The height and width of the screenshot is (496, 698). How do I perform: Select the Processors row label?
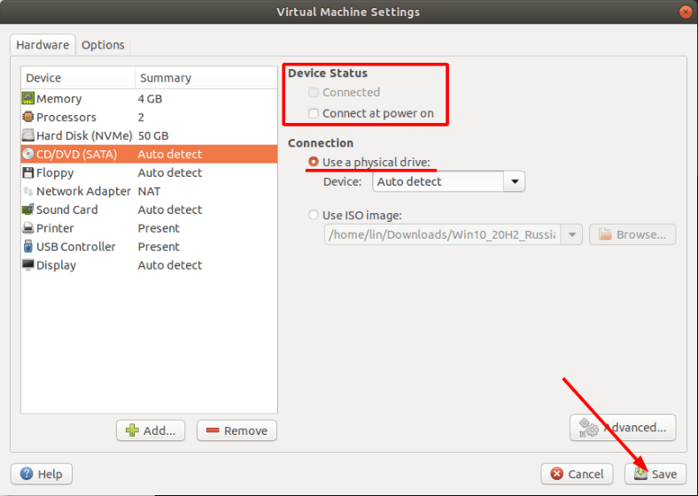tap(66, 117)
